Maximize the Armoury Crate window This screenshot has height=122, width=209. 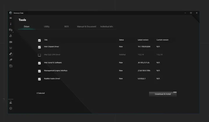[x=191, y=13]
